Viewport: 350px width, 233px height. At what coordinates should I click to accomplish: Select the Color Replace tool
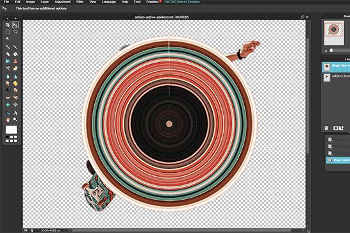coord(8,68)
